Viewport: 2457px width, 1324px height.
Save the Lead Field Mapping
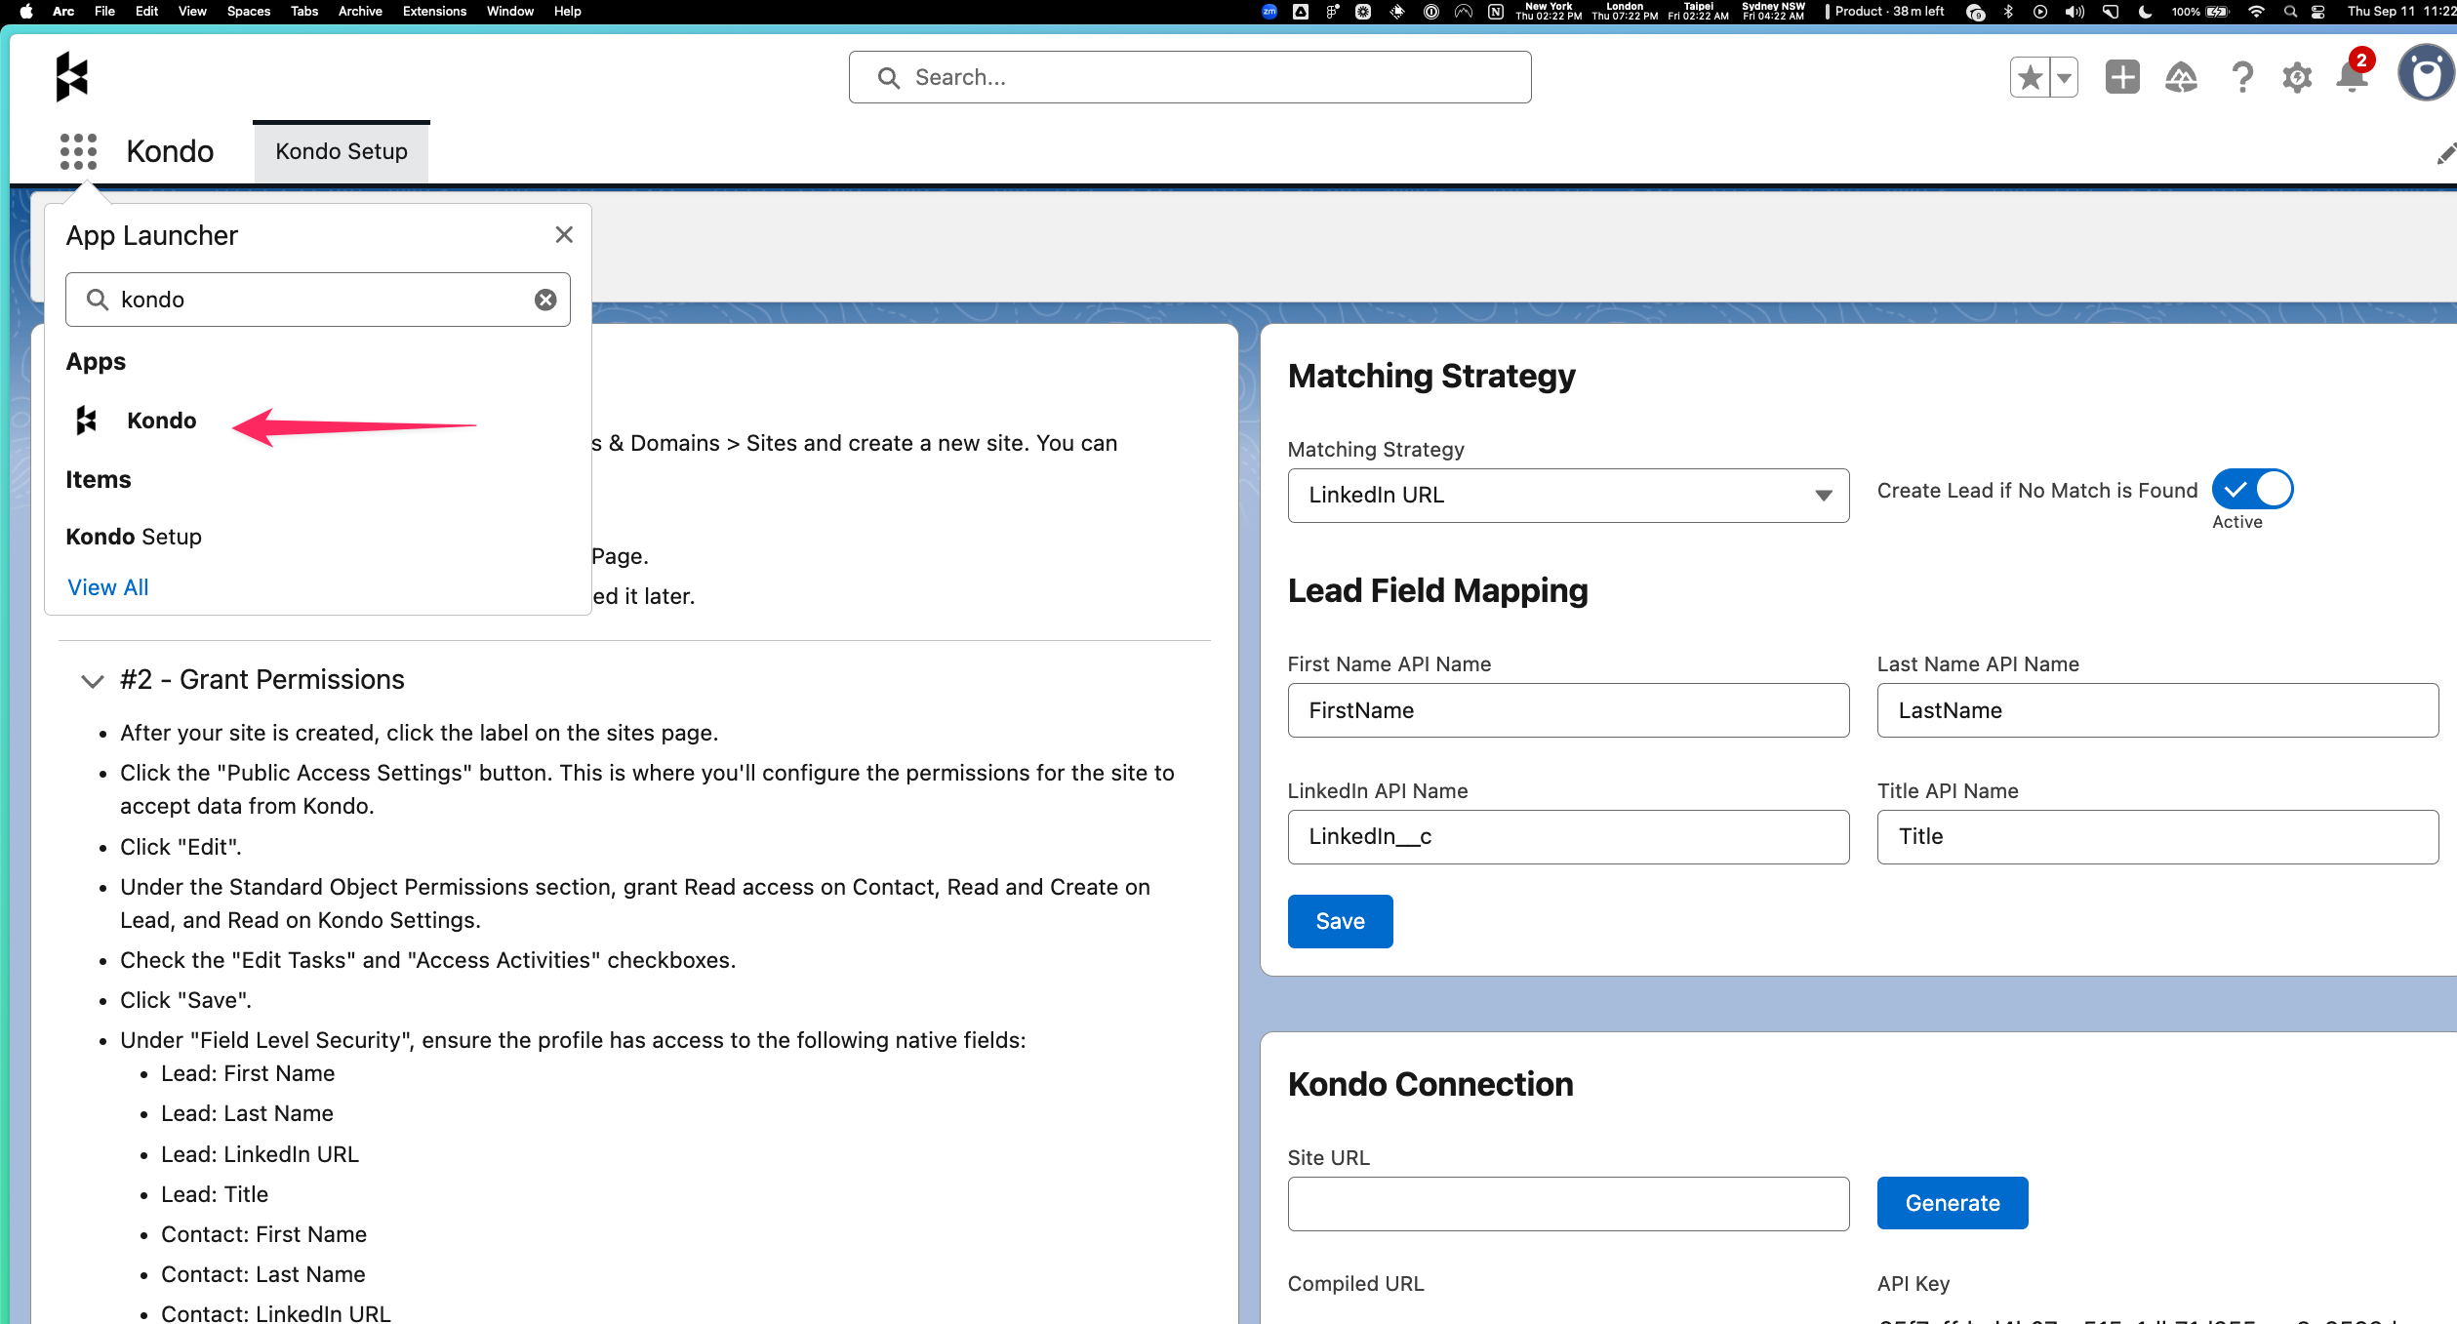pos(1340,921)
